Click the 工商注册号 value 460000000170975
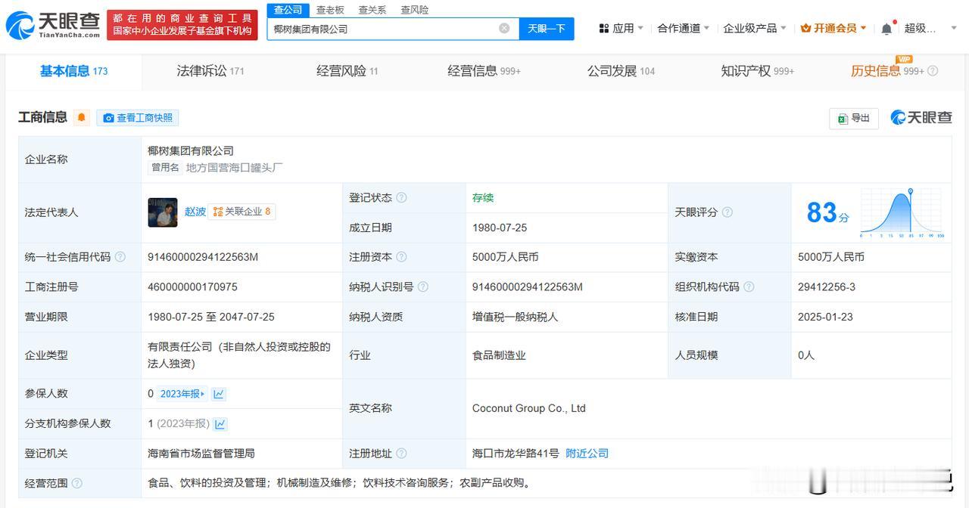Viewport: 969px width, 508px height. tap(192, 287)
